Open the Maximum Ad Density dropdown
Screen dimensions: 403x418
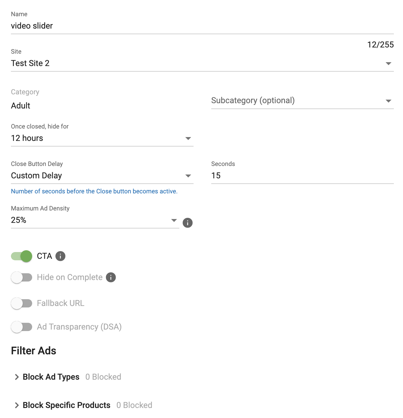pyautogui.click(x=94, y=220)
